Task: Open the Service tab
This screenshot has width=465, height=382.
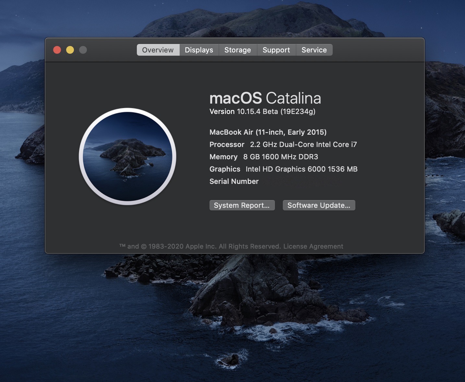Action: pyautogui.click(x=314, y=50)
